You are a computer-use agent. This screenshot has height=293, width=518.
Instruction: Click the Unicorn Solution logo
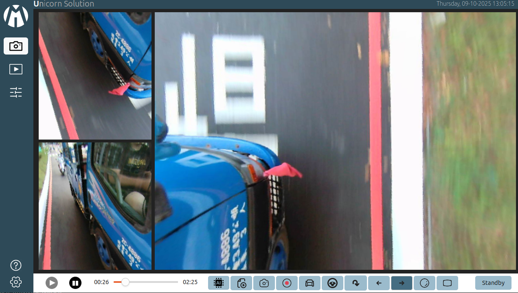tap(16, 16)
